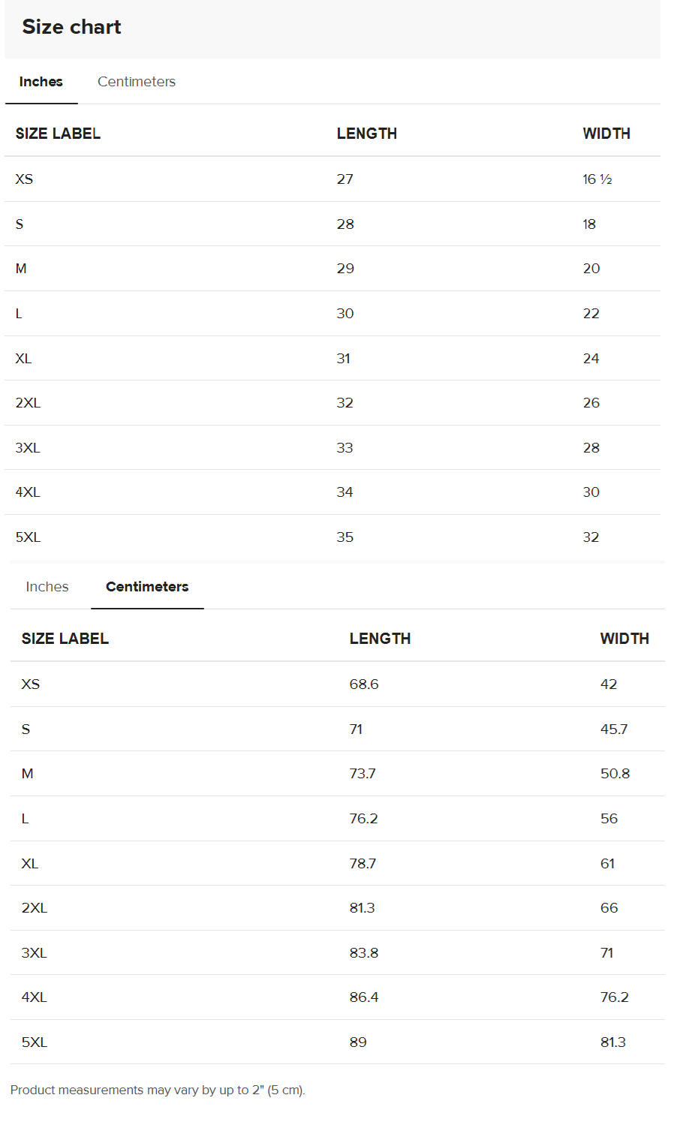Click the 5XL label in the centimeters table

tap(35, 1042)
